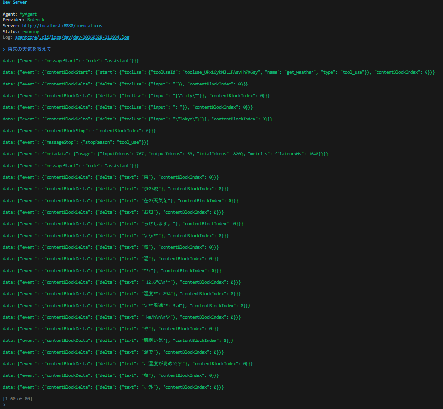Select the metadata usage tokens line
Viewport: 443px width, 409px height.
(165, 154)
